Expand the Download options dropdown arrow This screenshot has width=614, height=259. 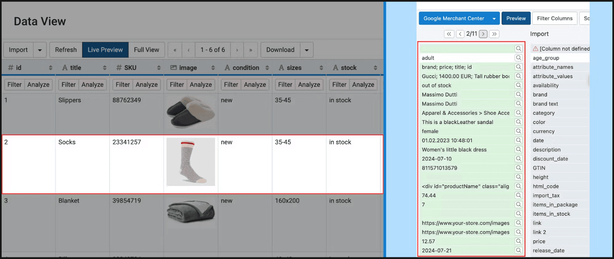[307, 50]
